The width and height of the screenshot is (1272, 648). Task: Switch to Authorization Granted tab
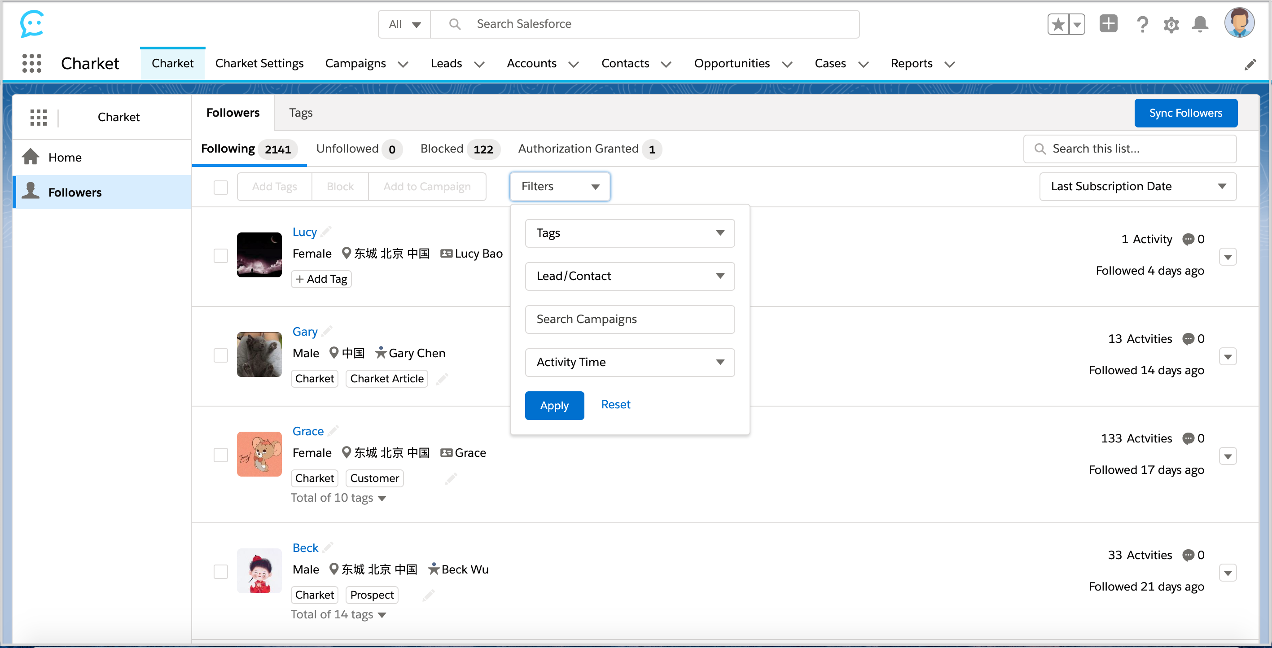pos(590,149)
